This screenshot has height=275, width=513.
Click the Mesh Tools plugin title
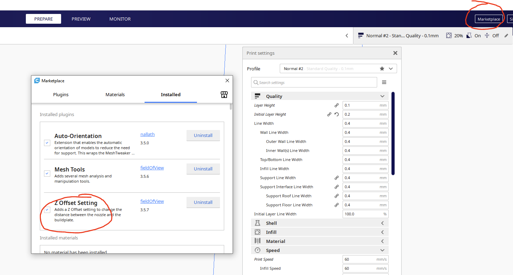[x=69, y=169]
